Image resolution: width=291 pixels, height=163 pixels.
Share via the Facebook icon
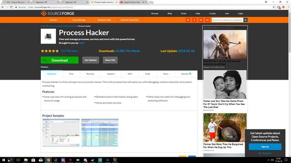[x=194, y=20]
